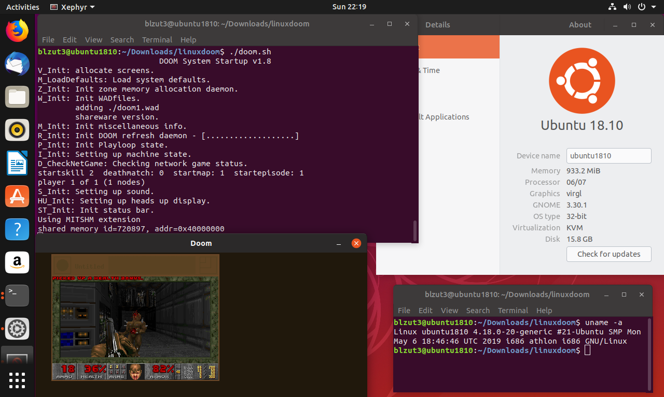
Task: Click the './doom.sh' command text
Action: click(x=251, y=52)
